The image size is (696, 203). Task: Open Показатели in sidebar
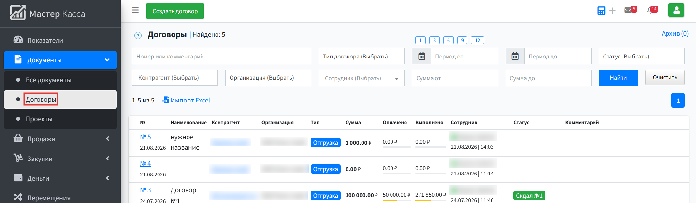60,40
